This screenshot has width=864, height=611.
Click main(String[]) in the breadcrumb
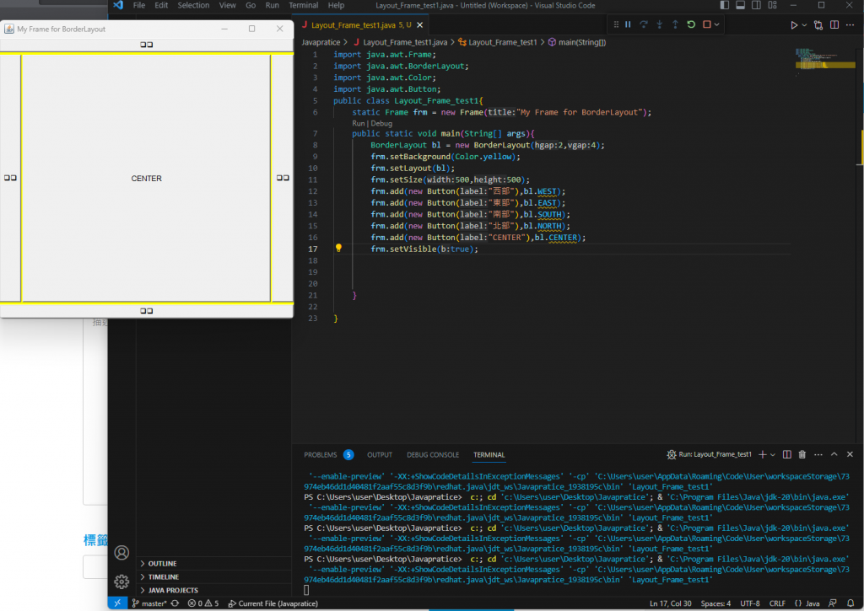click(x=582, y=42)
